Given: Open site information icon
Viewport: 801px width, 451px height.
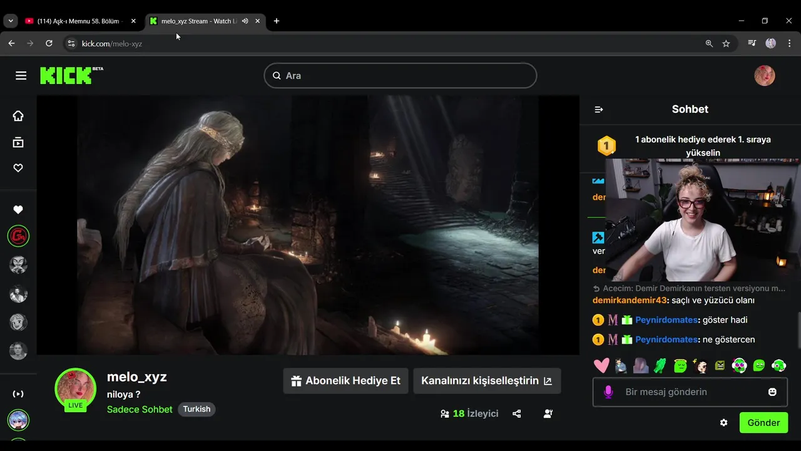Looking at the screenshot, I should point(71,43).
